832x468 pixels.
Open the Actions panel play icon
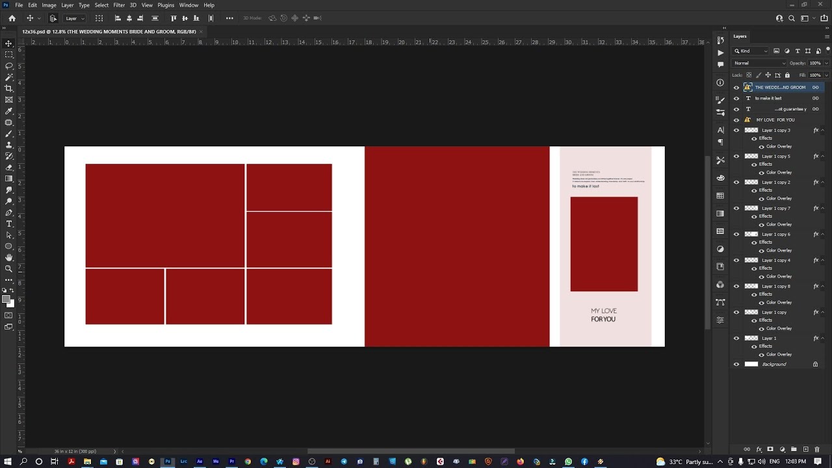pyautogui.click(x=720, y=53)
